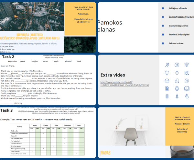This screenshot has height=160, width=194.
Task: Click the clock icon
Action: tap(167, 81)
